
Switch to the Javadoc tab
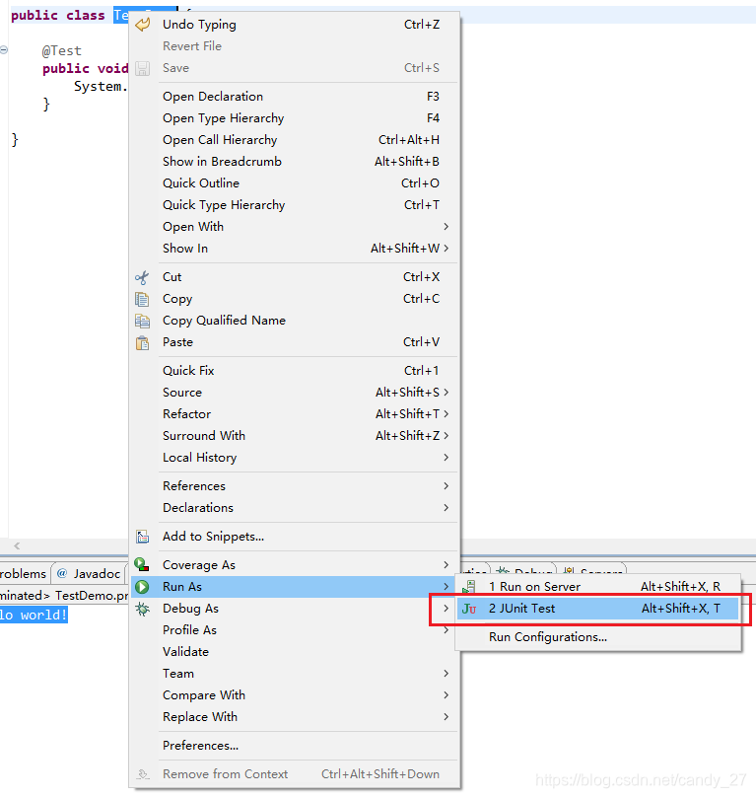pyautogui.click(x=89, y=573)
